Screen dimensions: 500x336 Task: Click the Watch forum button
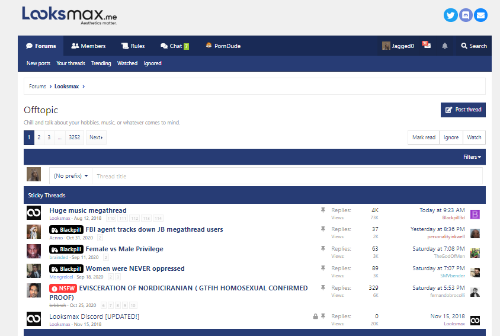coord(474,137)
